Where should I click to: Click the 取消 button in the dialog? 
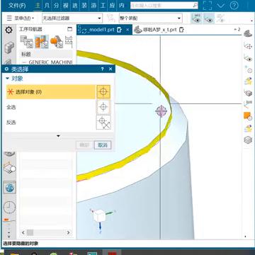coord(103,145)
